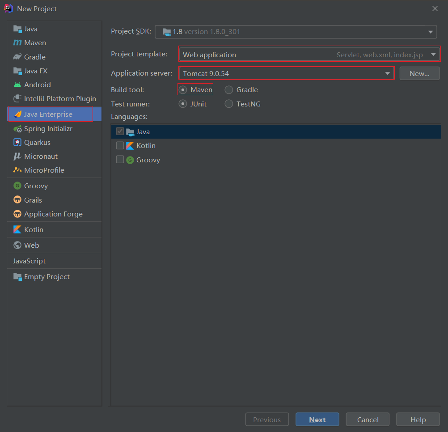Enable the Groovy language checkbox
The width and height of the screenshot is (448, 432).
[x=120, y=160]
